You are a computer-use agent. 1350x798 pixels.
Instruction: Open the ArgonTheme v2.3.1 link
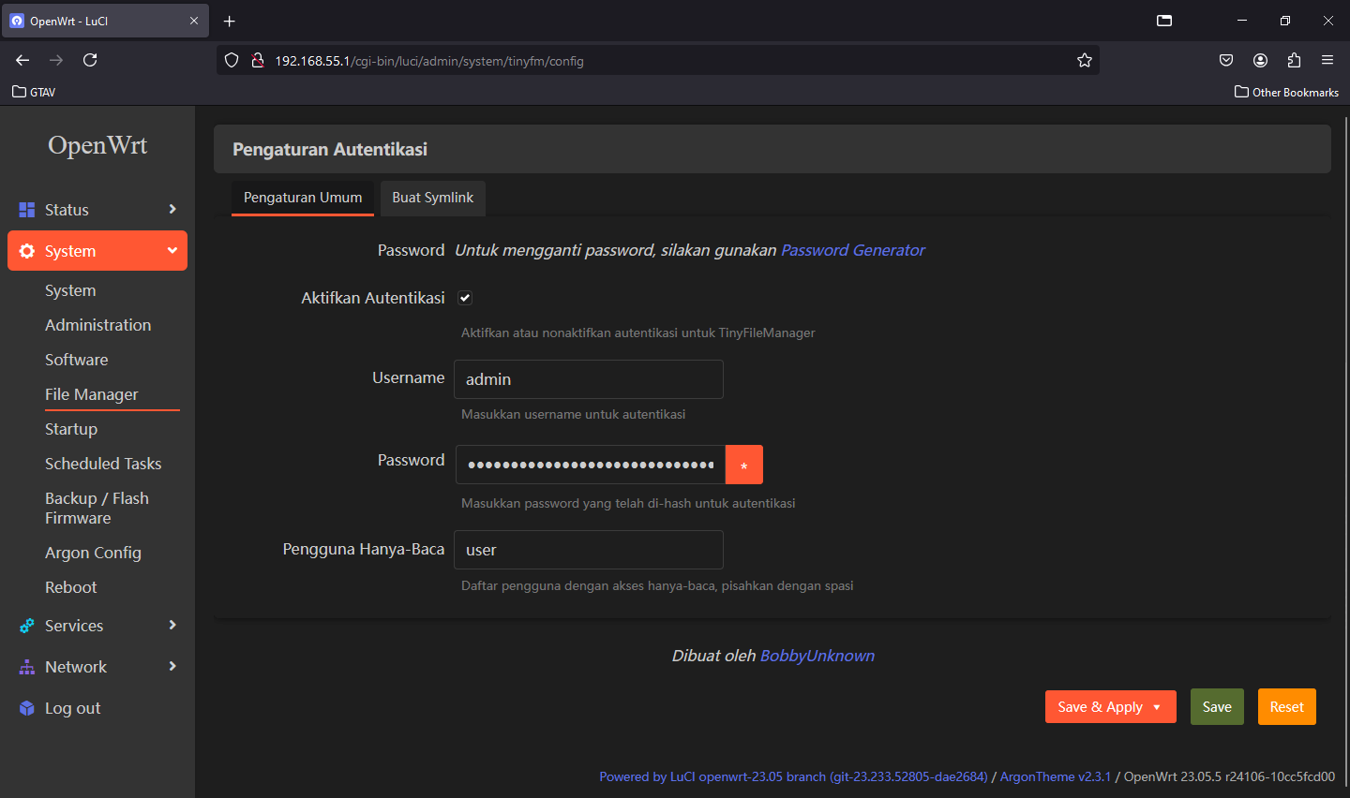coord(1056,776)
